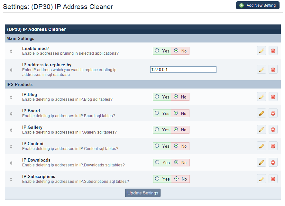
Task: Click the Add New Setting button
Action: (258, 5)
